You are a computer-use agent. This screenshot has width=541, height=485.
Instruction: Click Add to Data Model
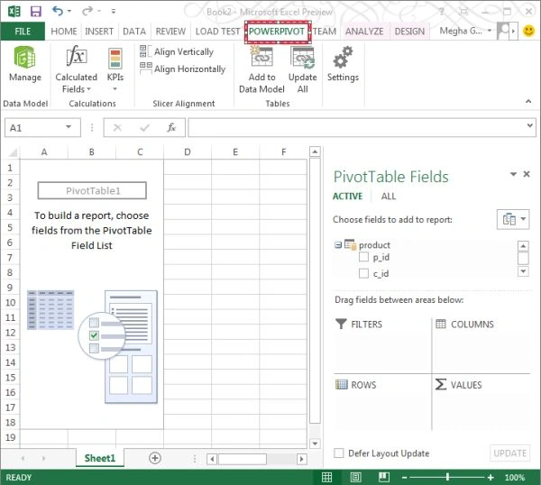tap(261, 70)
